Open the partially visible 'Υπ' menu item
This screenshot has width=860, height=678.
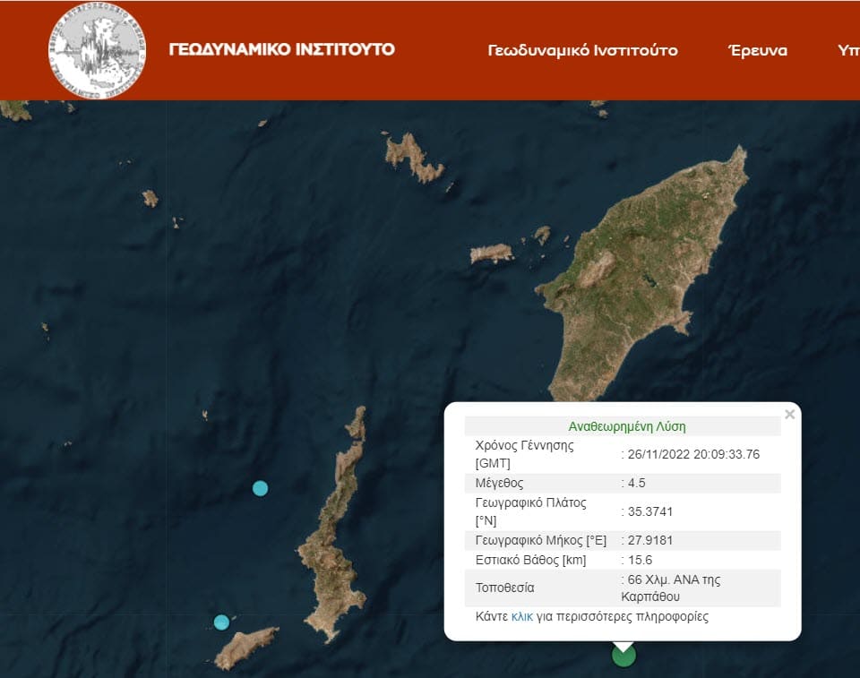click(x=848, y=50)
